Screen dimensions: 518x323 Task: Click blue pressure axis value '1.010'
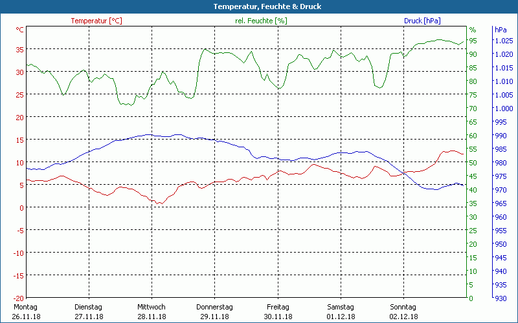(504, 81)
